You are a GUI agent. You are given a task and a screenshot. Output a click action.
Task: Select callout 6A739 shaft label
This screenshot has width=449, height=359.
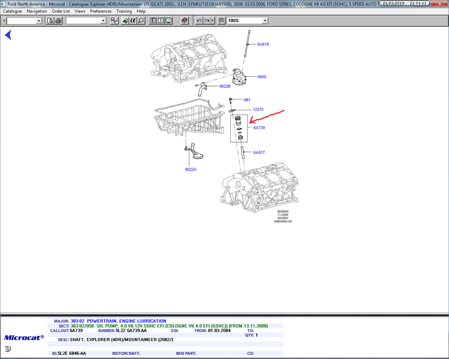click(x=259, y=128)
